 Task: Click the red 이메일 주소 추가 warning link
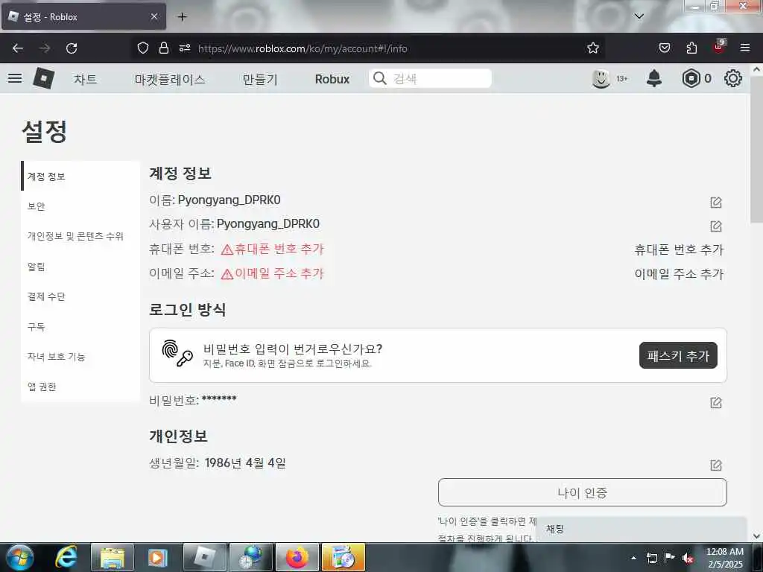pyautogui.click(x=273, y=273)
